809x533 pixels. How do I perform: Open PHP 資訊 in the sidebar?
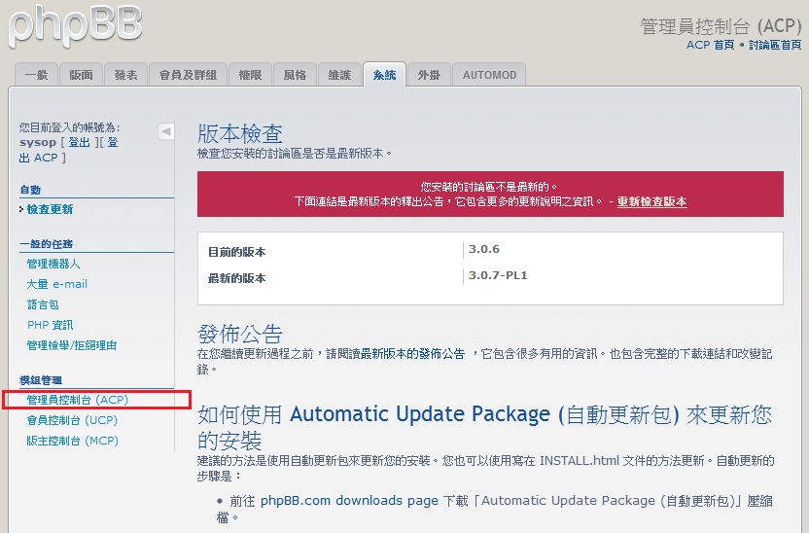tap(51, 325)
